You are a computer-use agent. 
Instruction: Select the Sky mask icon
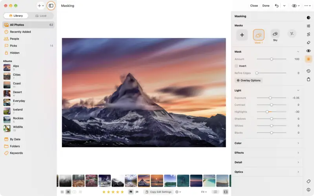pyautogui.click(x=275, y=34)
